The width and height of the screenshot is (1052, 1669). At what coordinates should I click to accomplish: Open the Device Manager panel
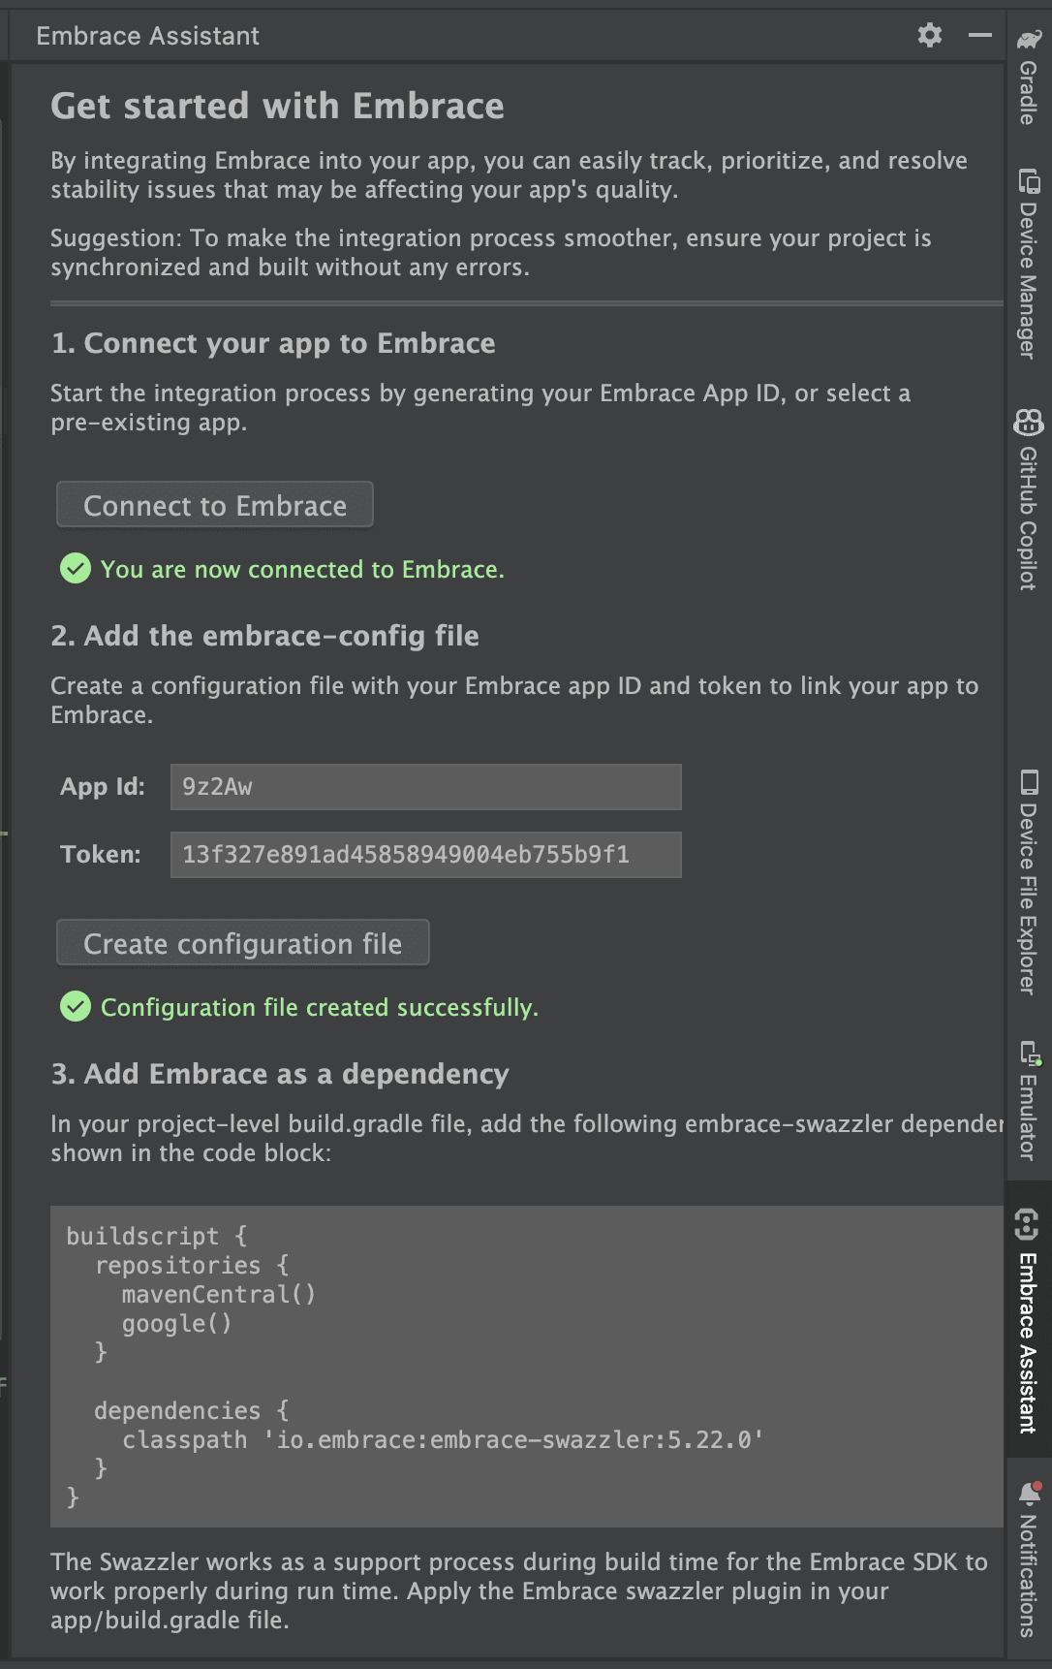click(1027, 262)
